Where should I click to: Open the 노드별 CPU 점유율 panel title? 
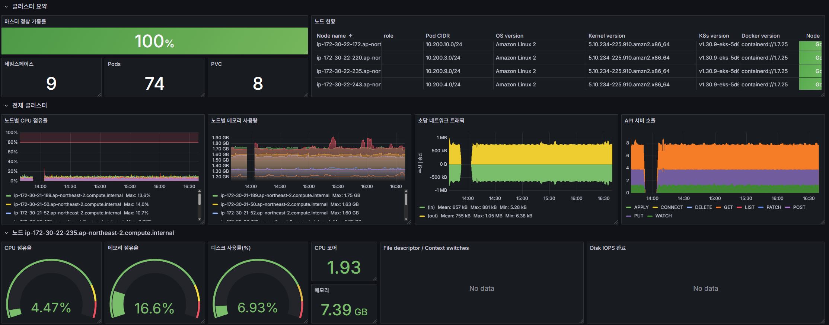click(x=26, y=121)
